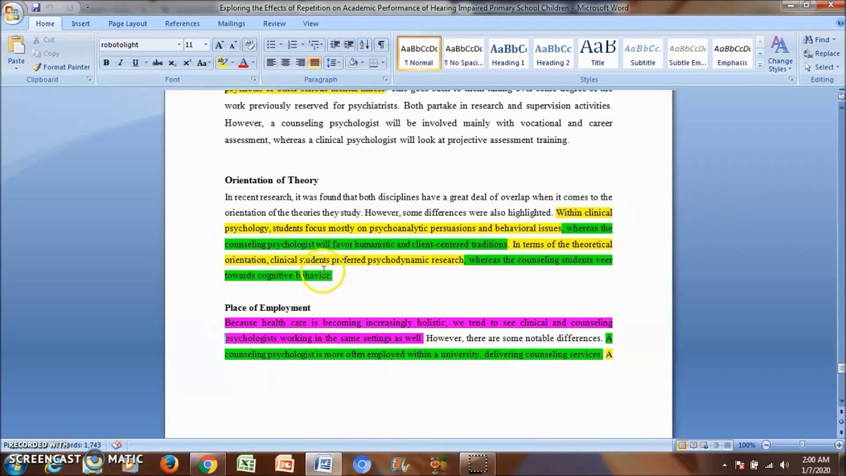846x476 pixels.
Task: Click 100% zoom level indicator
Action: point(746,446)
